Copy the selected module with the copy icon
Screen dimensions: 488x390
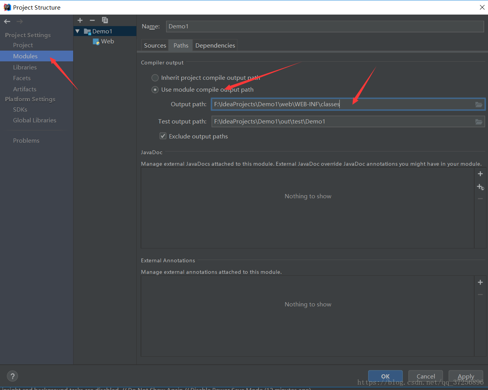(105, 20)
